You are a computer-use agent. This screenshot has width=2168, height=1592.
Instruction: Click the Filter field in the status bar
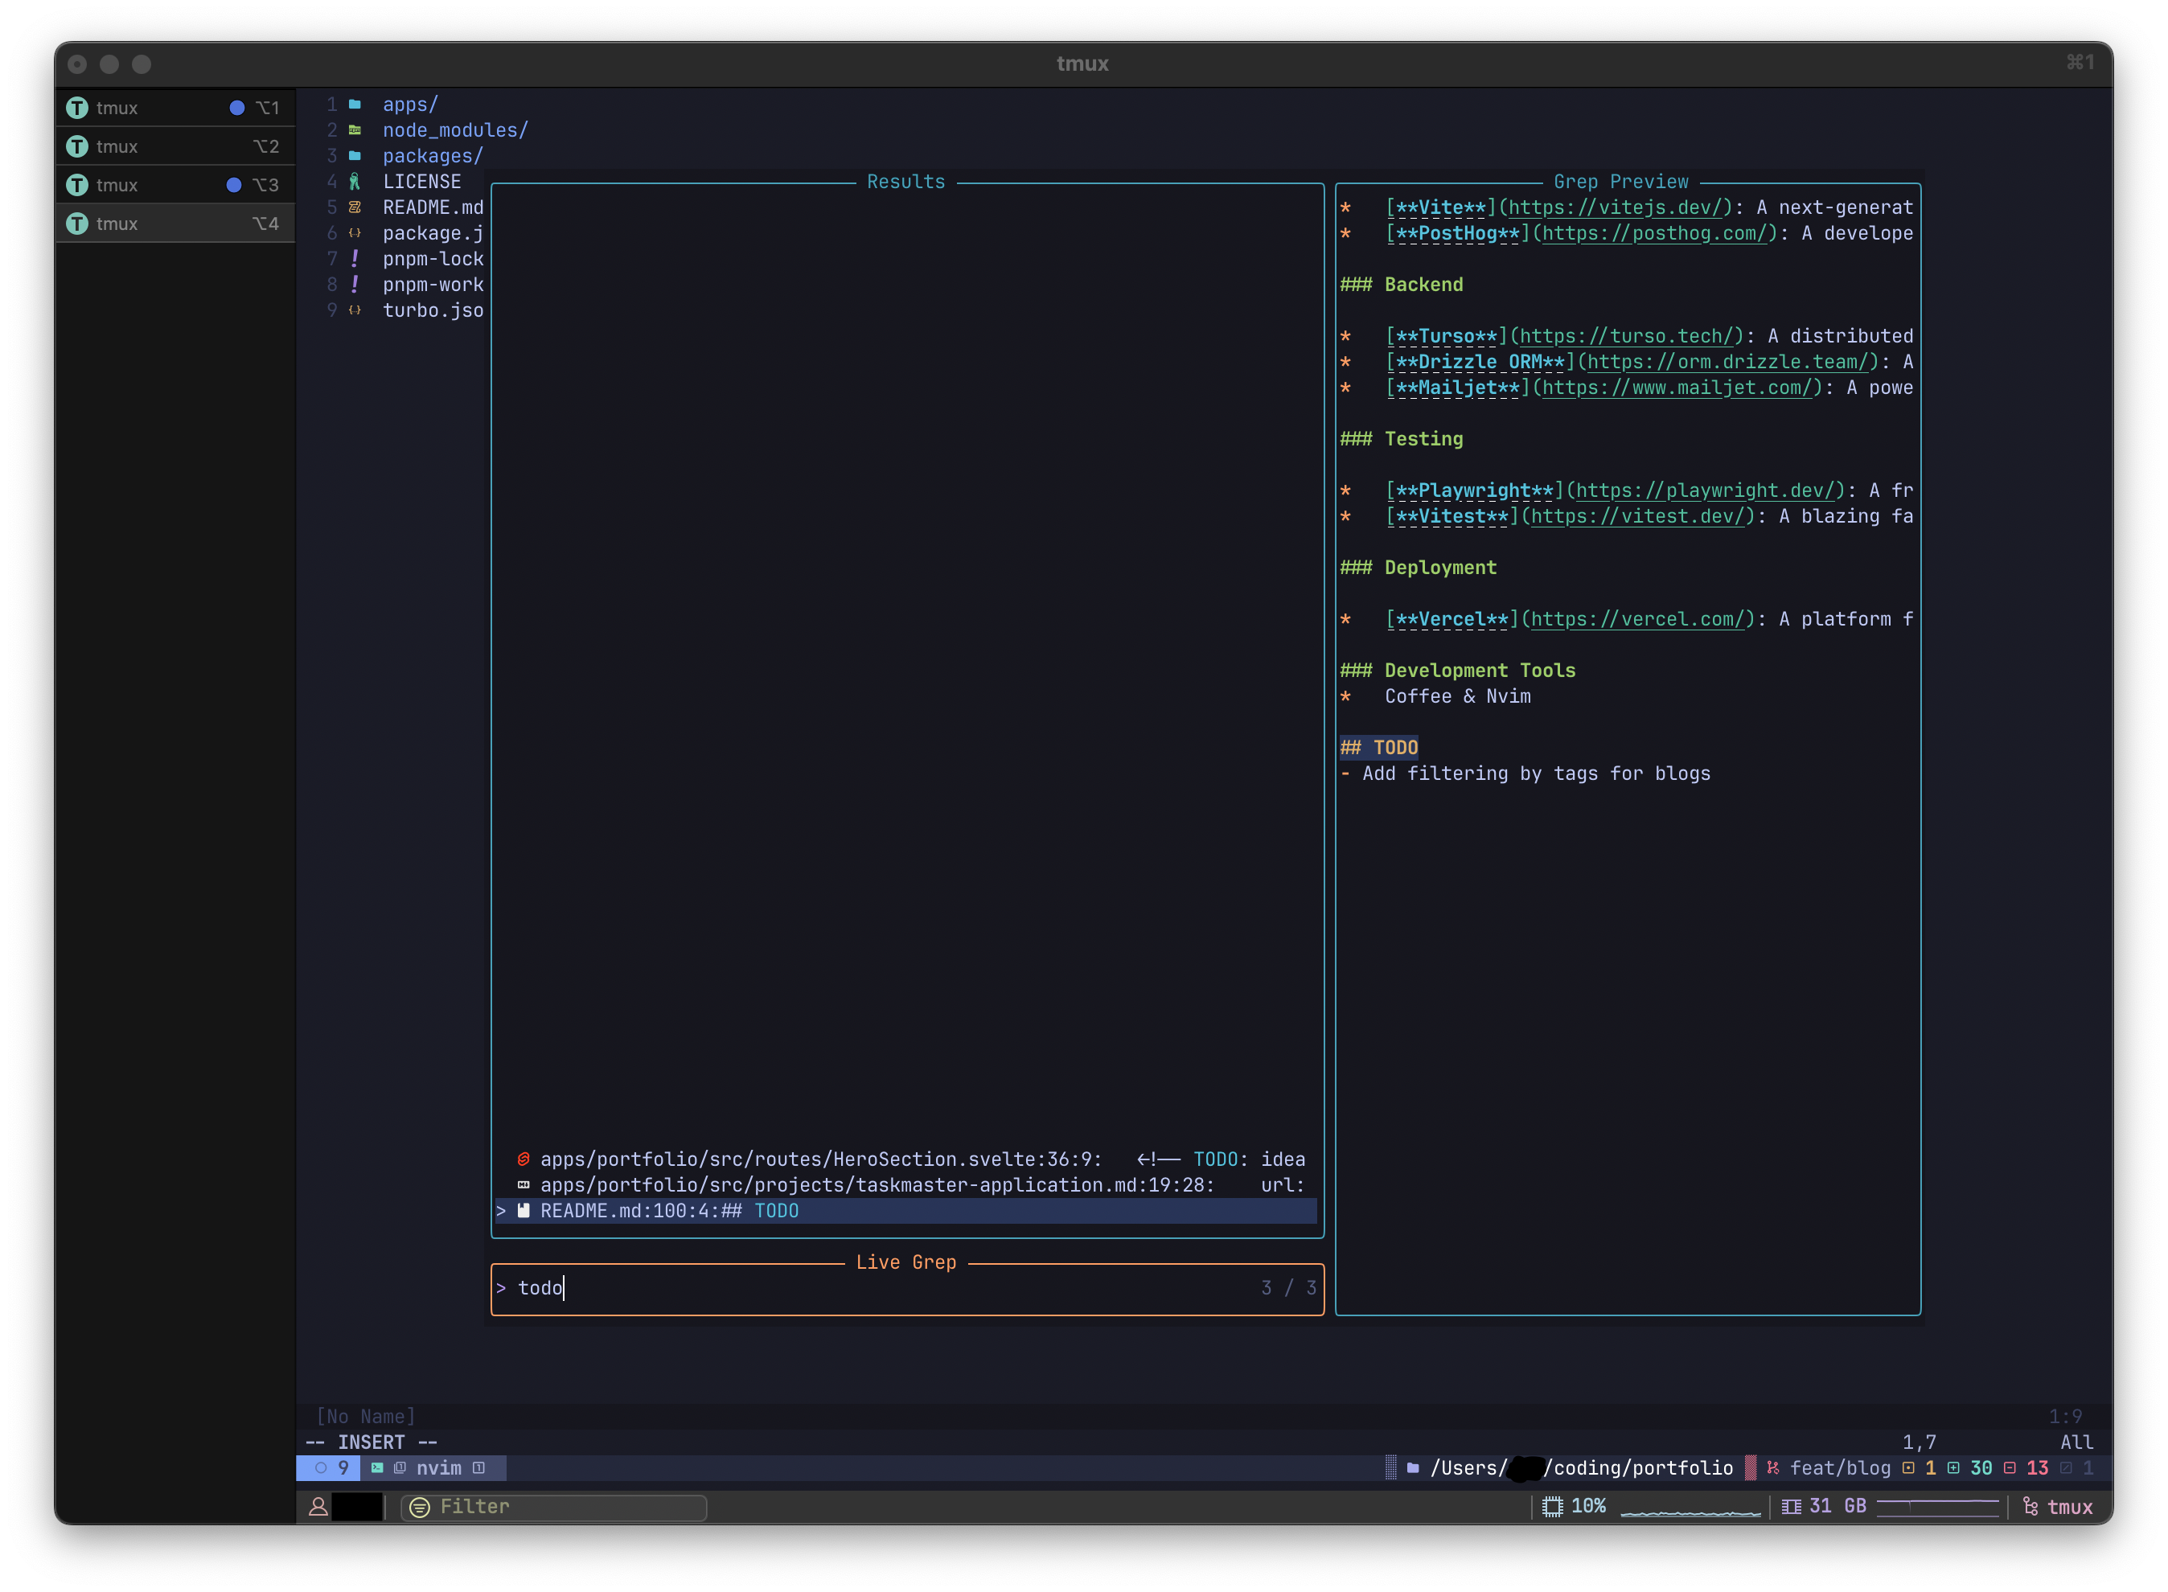coord(554,1508)
